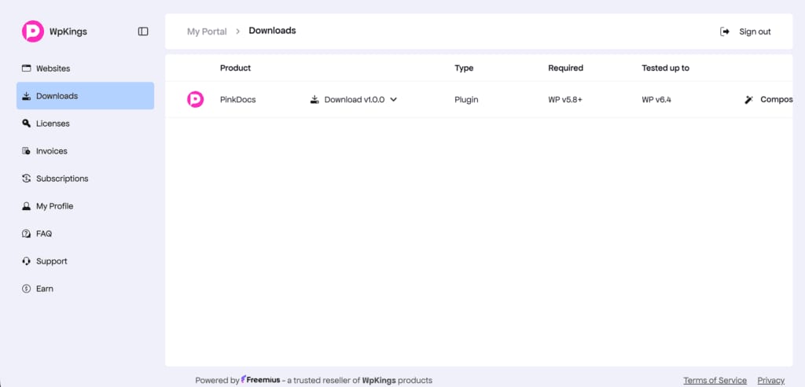
Task: Click the Composer magic wand icon
Action: point(749,100)
